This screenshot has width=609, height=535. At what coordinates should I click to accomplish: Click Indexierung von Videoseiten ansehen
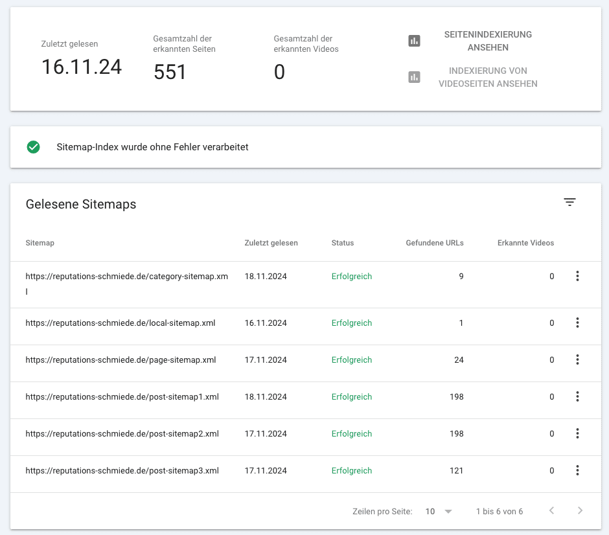(488, 77)
